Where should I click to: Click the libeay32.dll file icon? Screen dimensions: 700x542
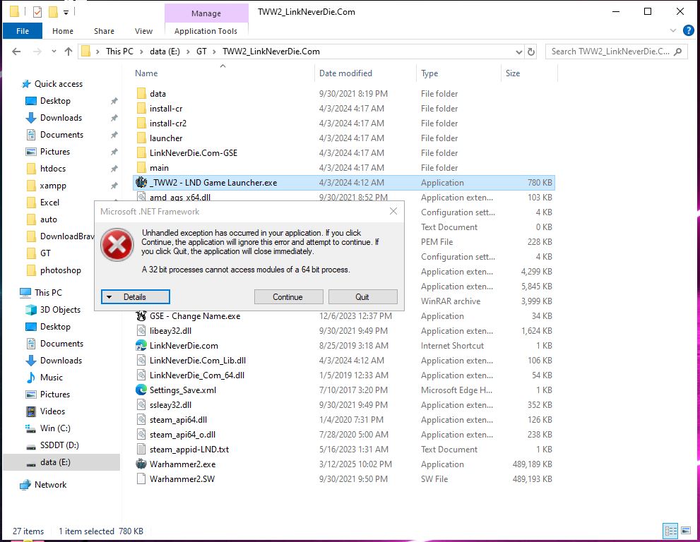tap(141, 330)
